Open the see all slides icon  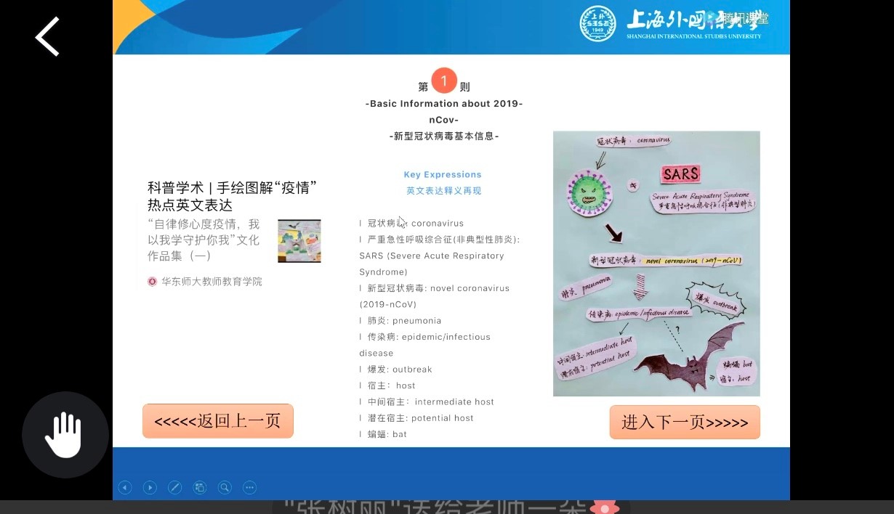(x=200, y=488)
